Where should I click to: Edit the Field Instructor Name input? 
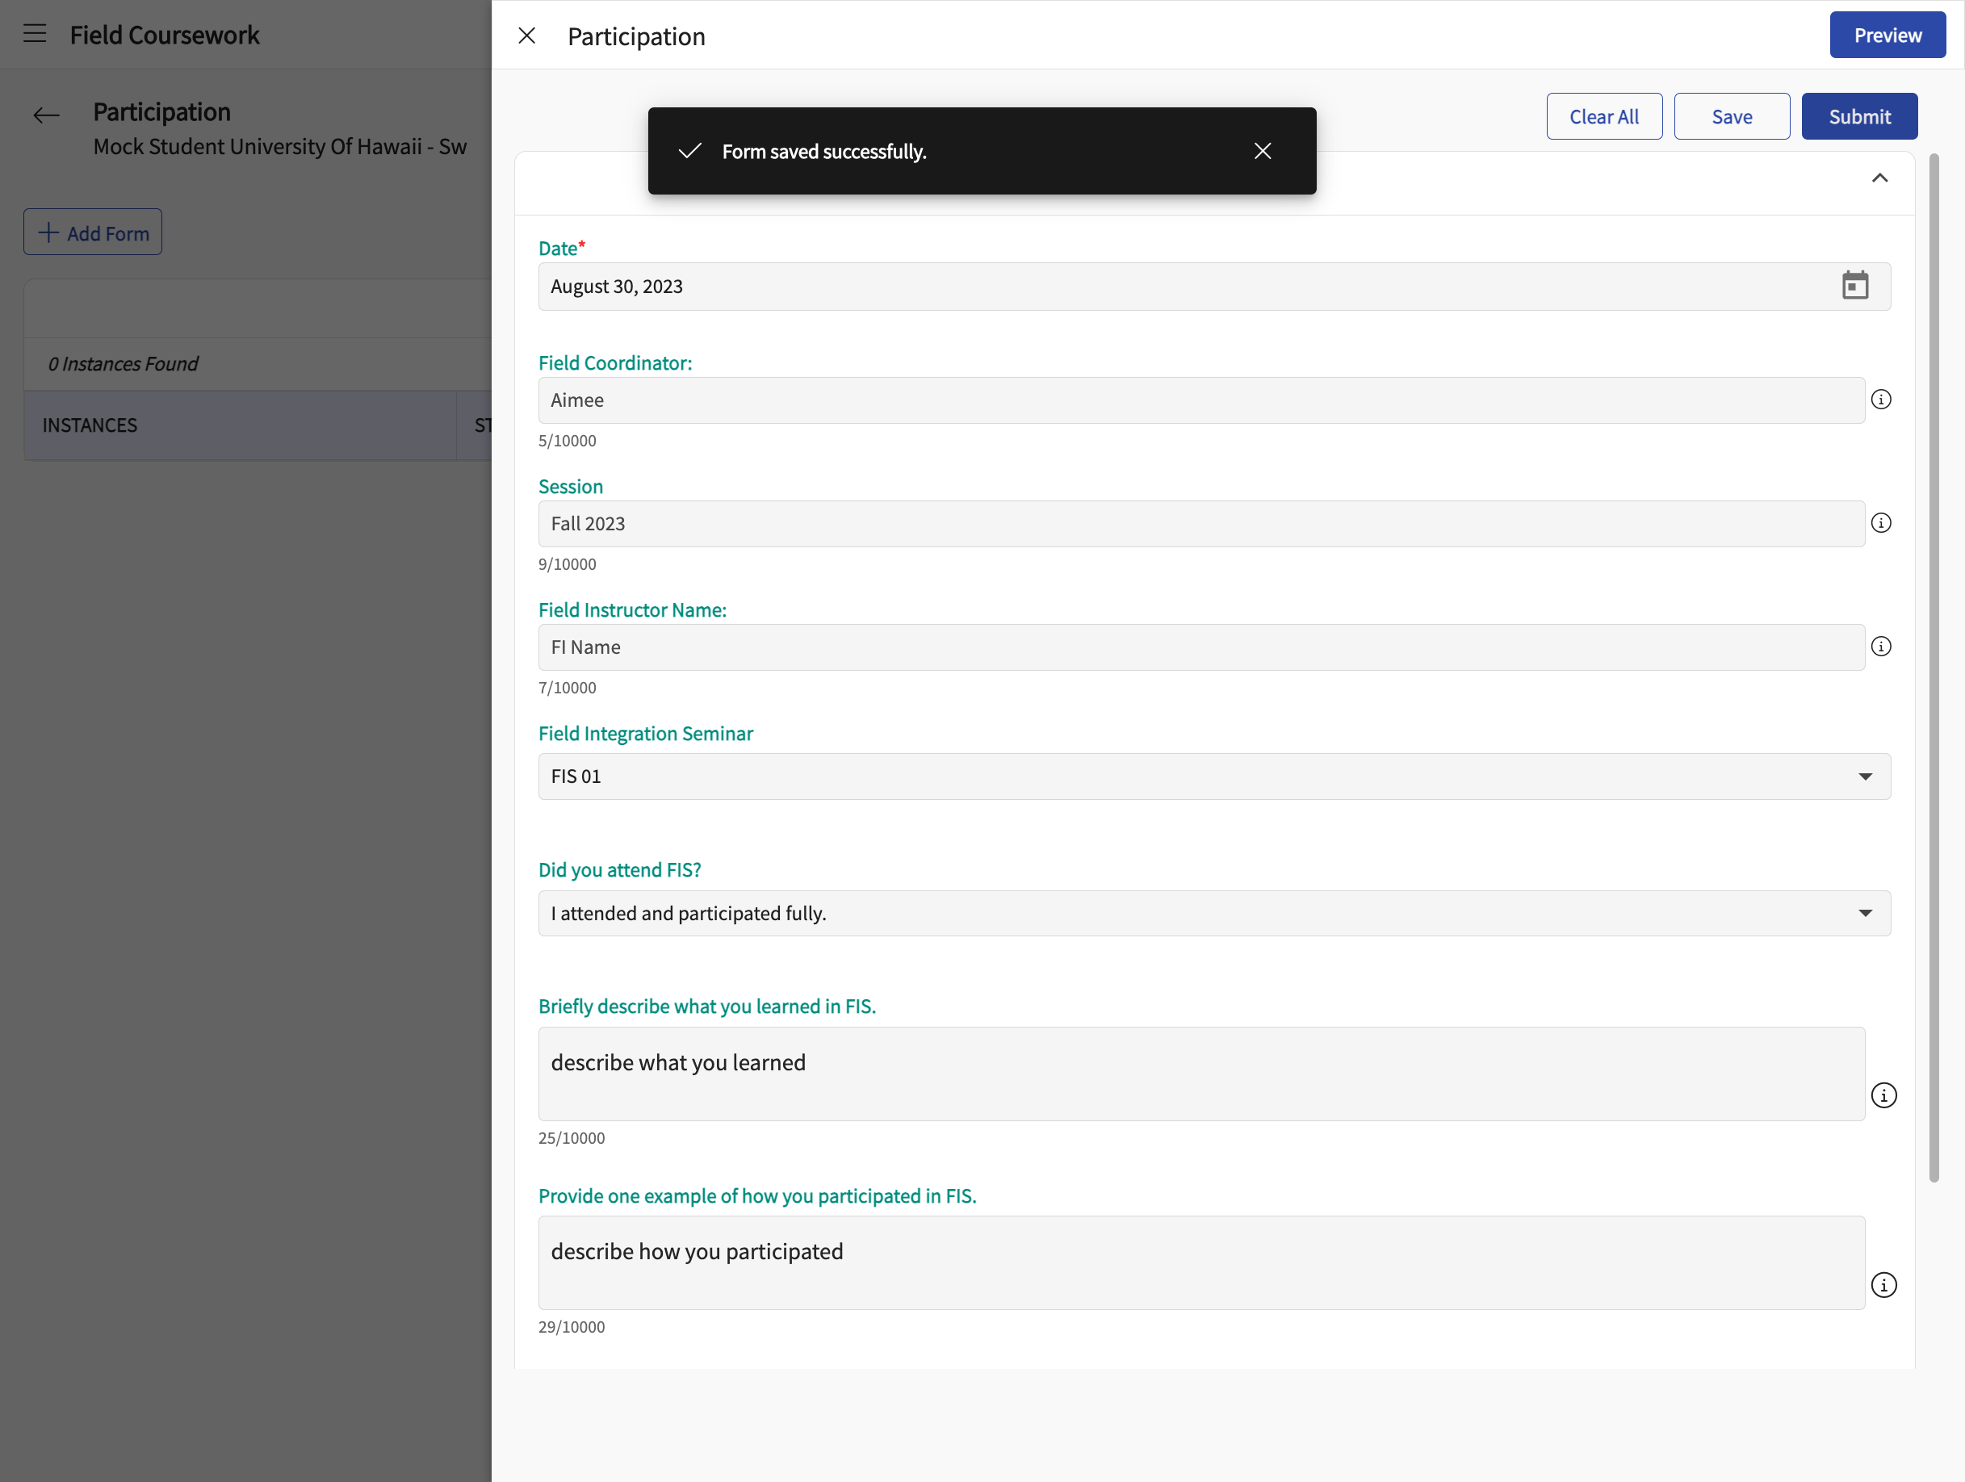(1201, 647)
